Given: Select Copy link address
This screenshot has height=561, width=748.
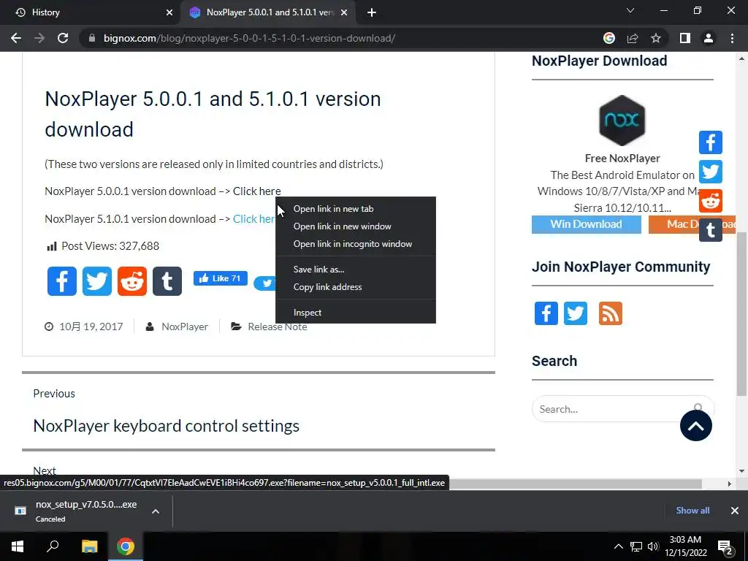Looking at the screenshot, I should (356, 287).
